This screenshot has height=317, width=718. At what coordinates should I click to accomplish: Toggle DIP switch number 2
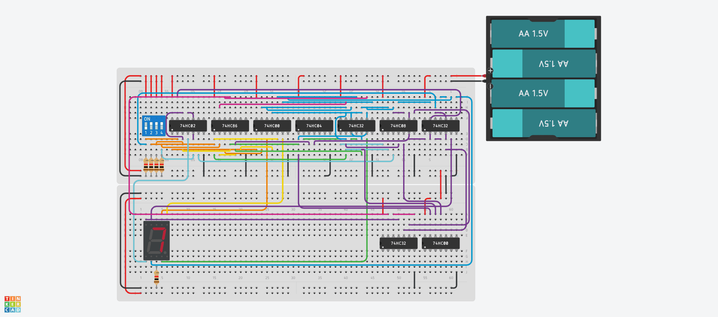pyautogui.click(x=151, y=126)
